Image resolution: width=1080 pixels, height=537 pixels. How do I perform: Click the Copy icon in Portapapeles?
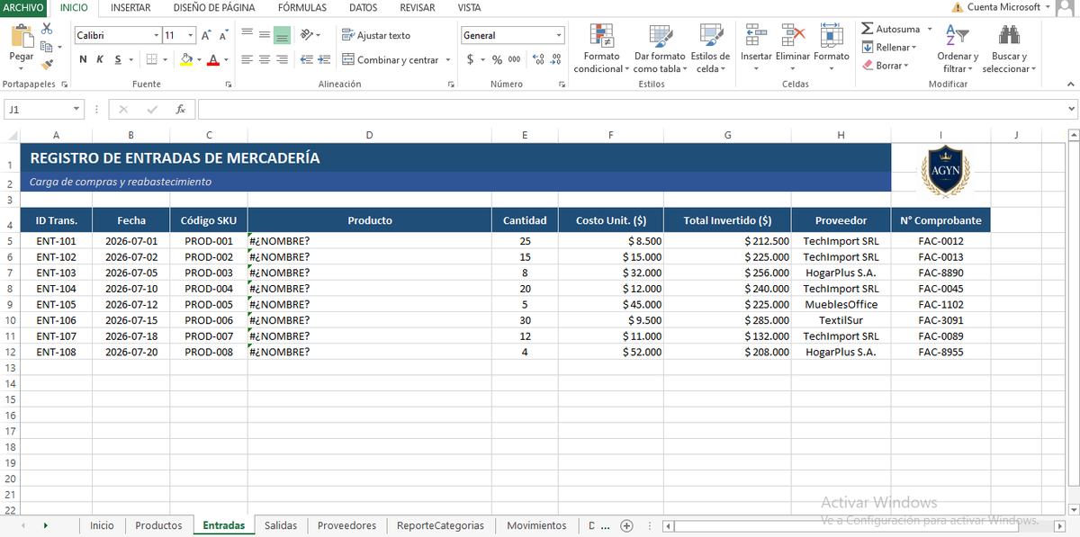pyautogui.click(x=47, y=47)
